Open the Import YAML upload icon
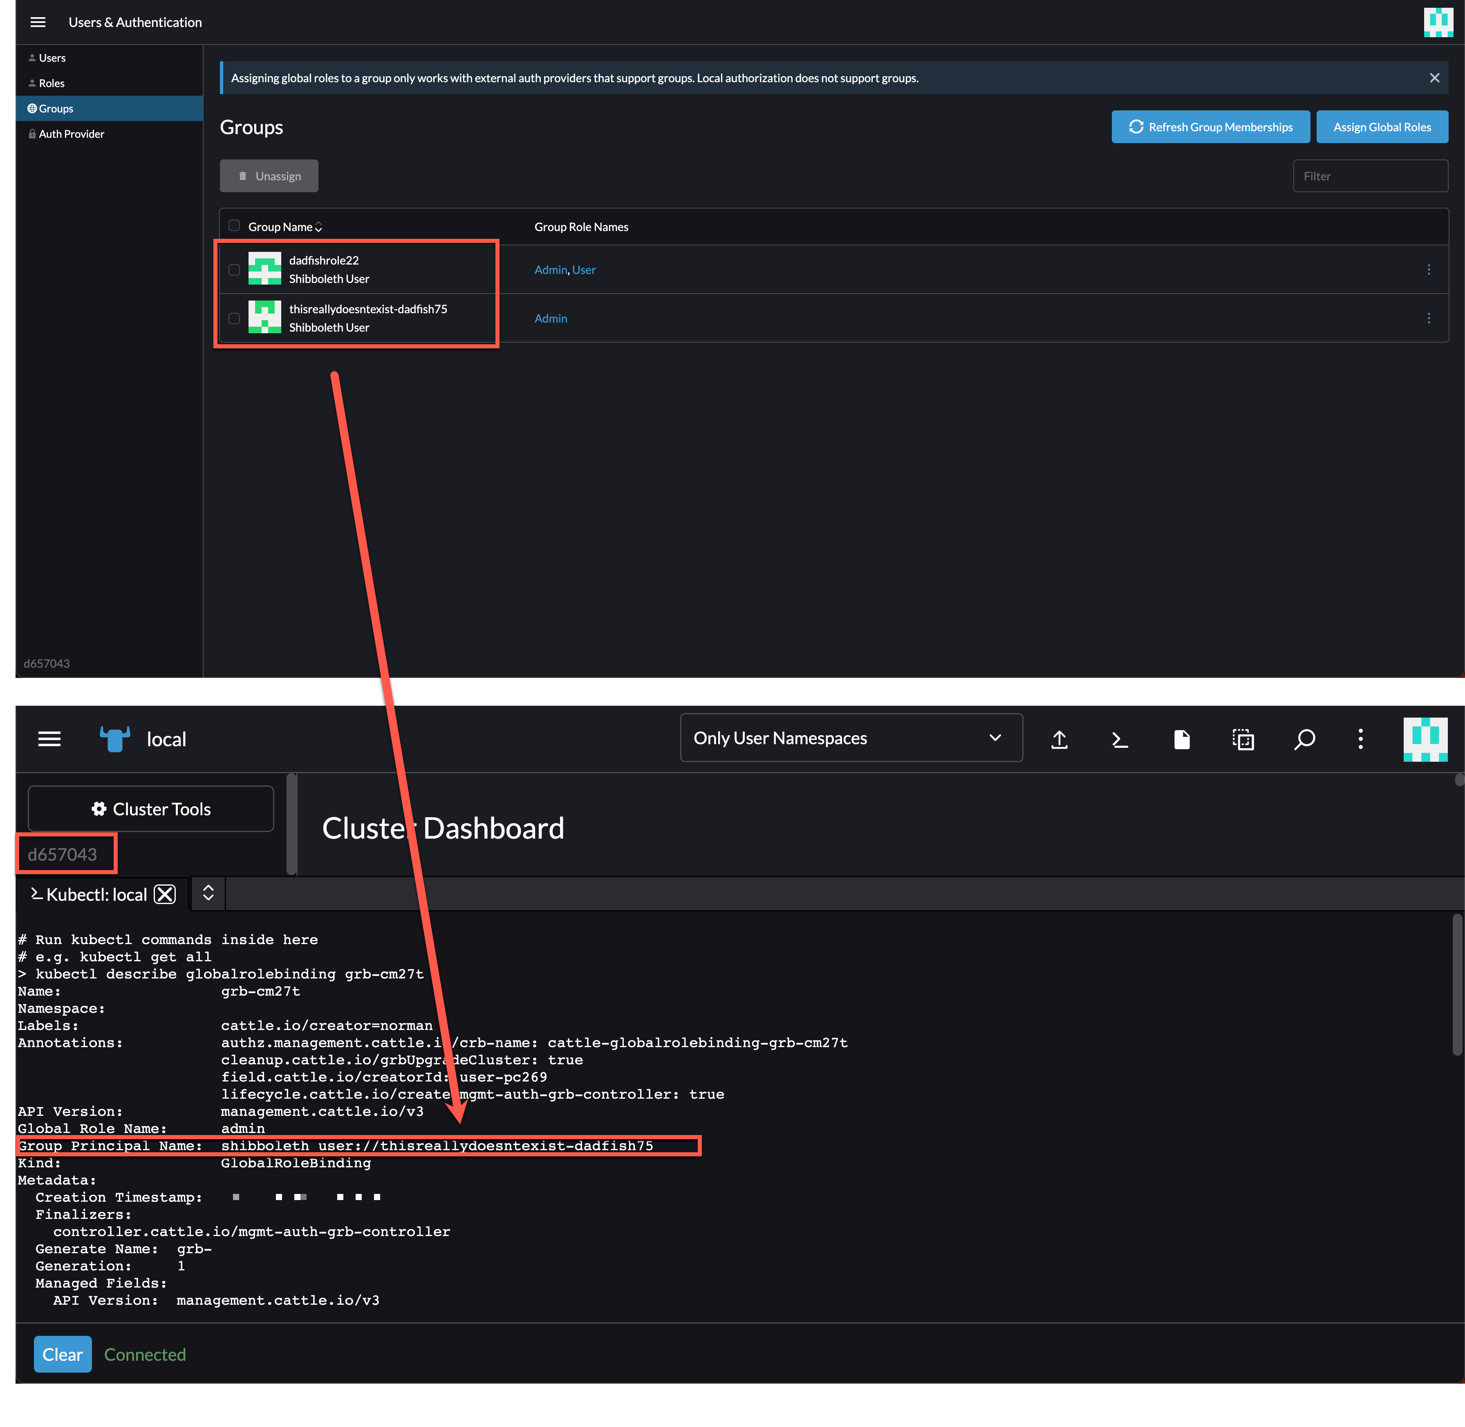 coord(1059,739)
